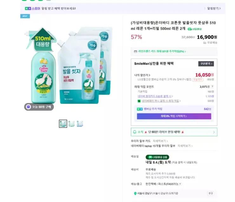
Task: Click the help icon beside 파스토(FASSTO)
Action: [180, 184]
